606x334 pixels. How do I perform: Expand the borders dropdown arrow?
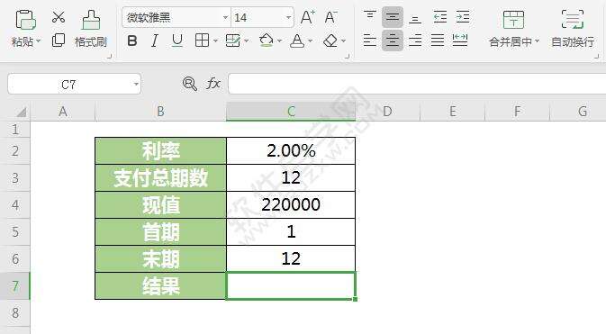click(x=215, y=41)
